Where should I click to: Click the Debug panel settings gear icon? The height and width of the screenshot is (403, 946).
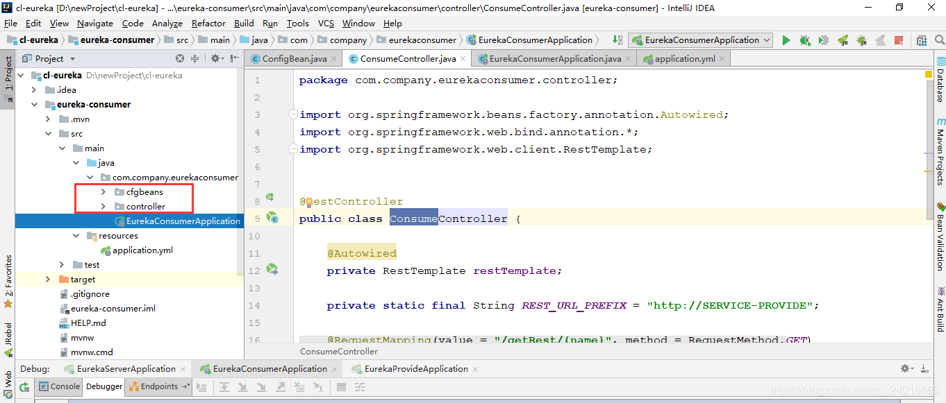[x=906, y=369]
